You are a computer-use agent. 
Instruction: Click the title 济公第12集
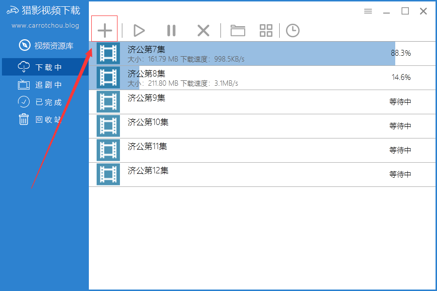pyautogui.click(x=148, y=170)
